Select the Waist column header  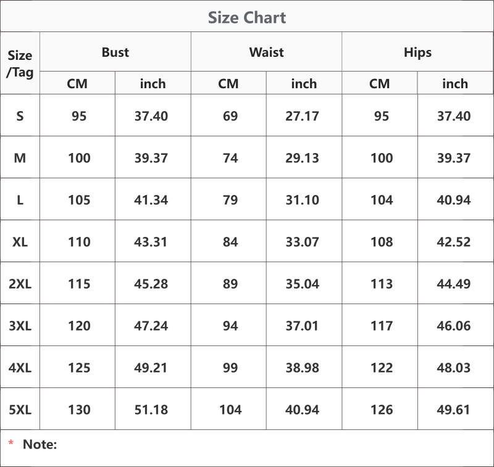(267, 52)
